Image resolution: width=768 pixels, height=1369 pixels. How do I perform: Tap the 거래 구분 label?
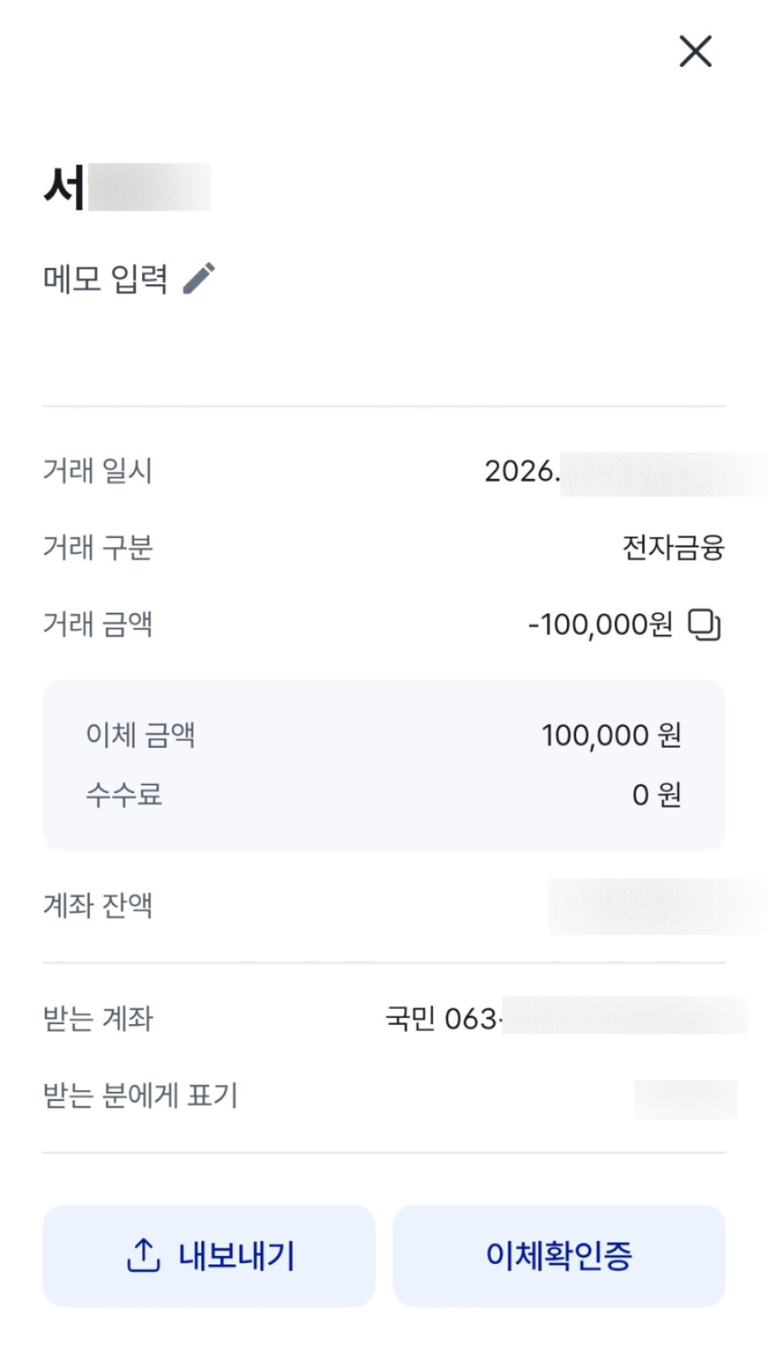[x=98, y=548]
